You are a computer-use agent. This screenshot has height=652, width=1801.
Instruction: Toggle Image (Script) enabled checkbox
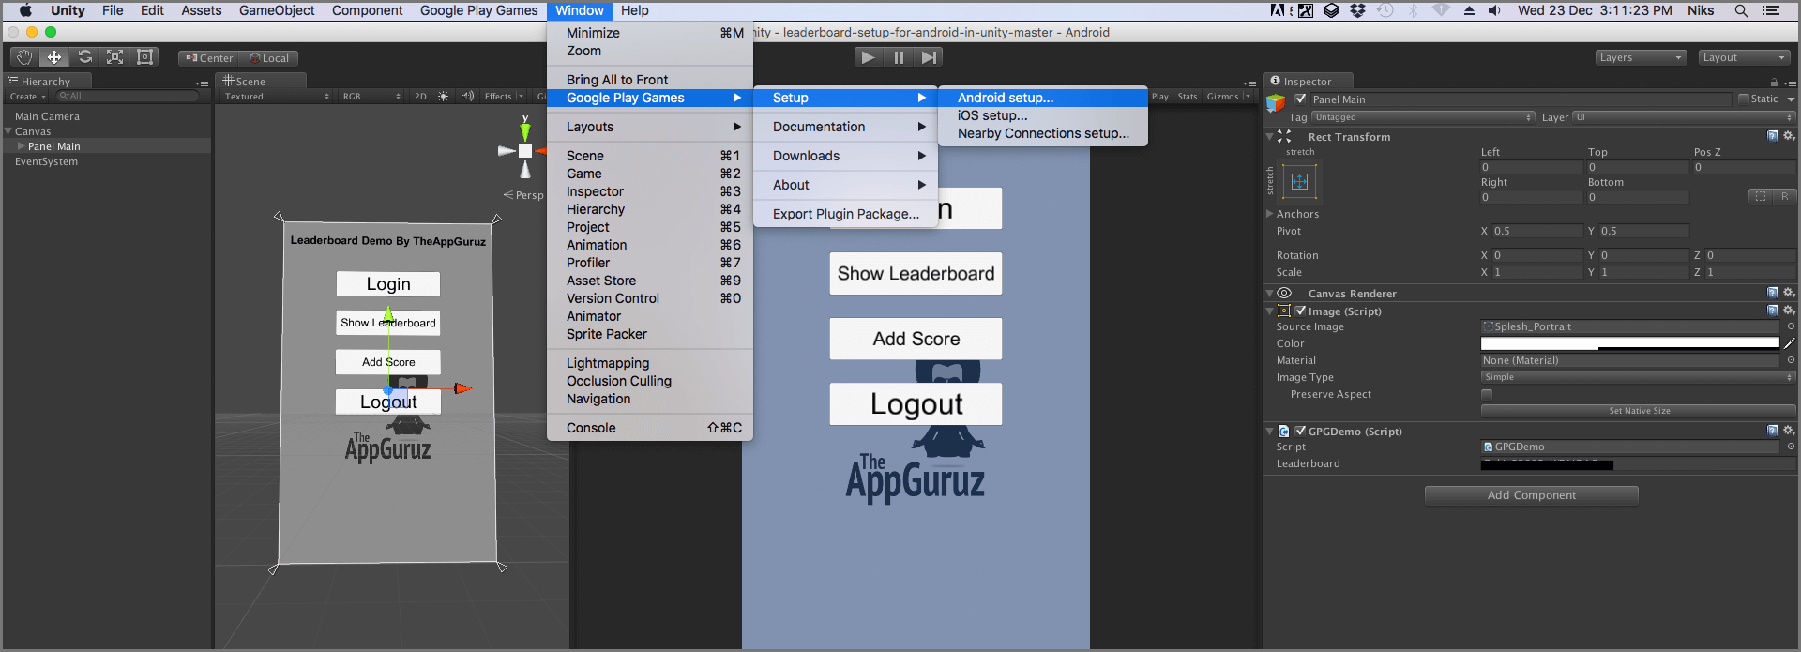pos(1300,311)
